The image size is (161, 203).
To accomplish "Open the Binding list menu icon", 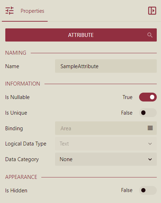I will (x=150, y=128).
